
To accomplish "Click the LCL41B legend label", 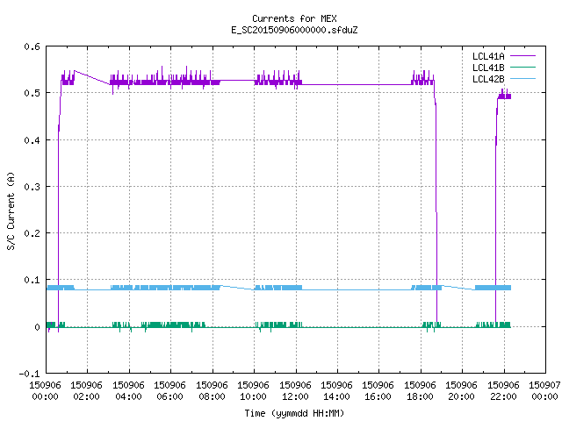I will point(488,68).
